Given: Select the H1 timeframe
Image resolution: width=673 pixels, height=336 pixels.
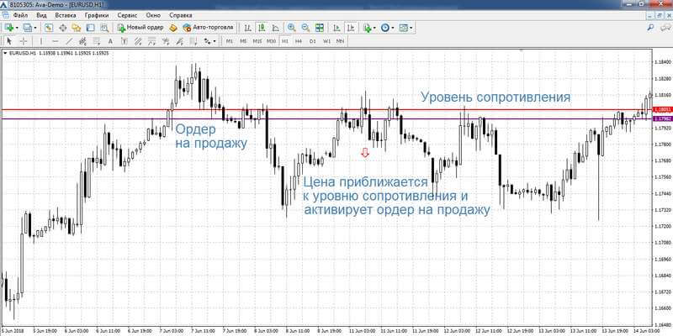Looking at the screenshot, I should (x=284, y=41).
